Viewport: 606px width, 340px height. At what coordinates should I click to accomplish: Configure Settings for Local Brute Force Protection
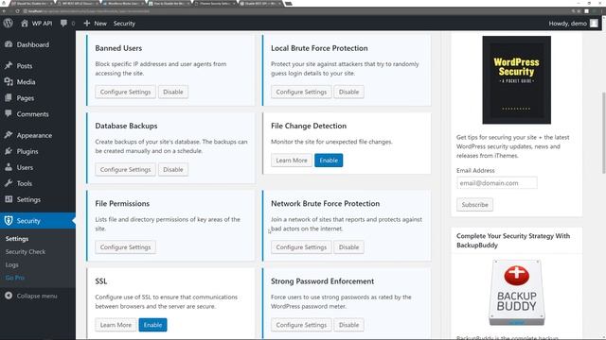click(301, 92)
